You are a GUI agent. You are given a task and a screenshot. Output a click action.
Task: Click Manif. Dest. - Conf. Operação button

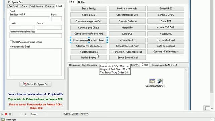point(127,52)
